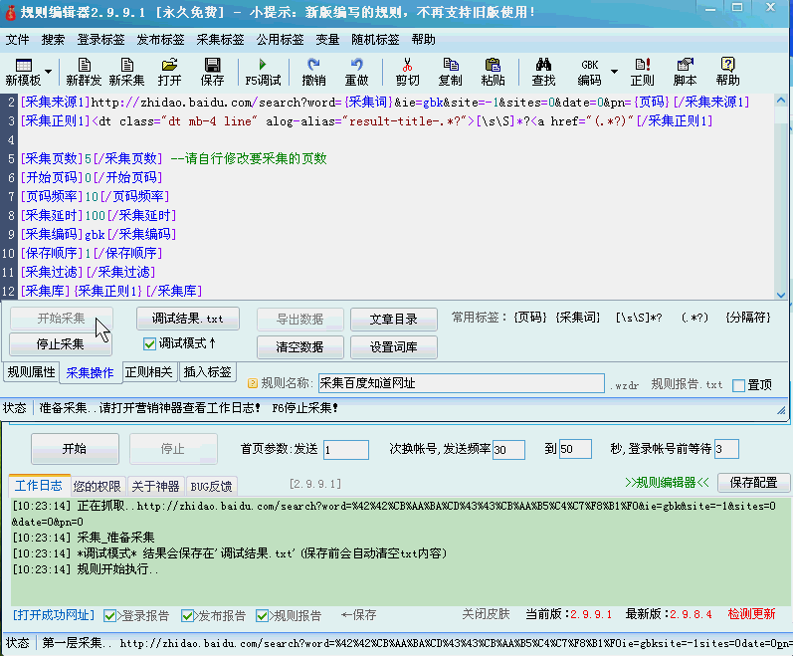Screen dimensions: 793x656
Task: Insert the [\s\S]*? common tag
Action: (x=639, y=318)
